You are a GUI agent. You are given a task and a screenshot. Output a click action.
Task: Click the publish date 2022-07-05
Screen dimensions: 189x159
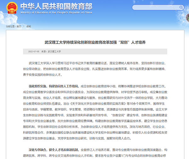[34, 52]
